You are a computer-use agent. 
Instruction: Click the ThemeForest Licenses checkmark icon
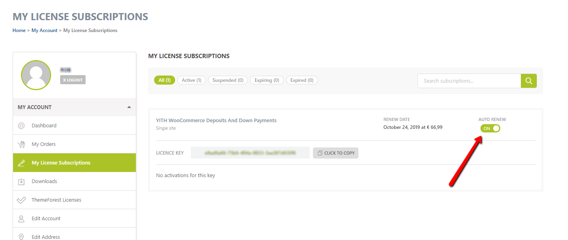click(x=21, y=200)
